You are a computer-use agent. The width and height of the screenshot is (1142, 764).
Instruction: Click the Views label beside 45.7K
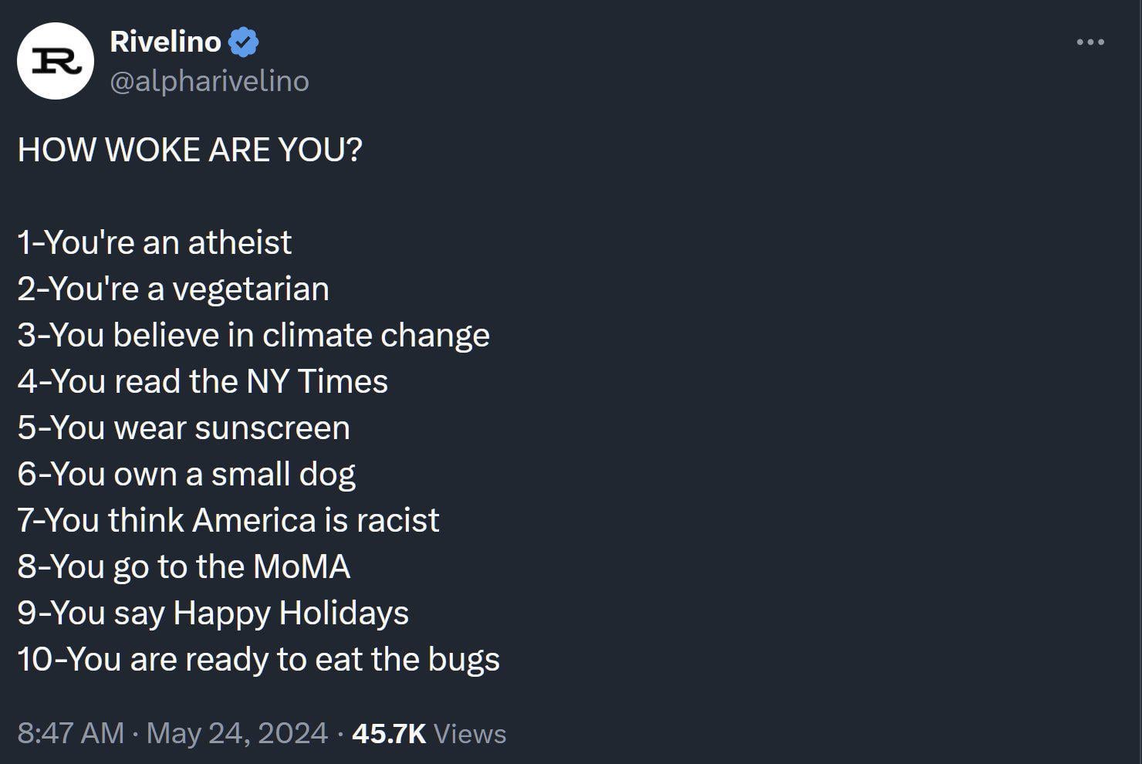point(470,733)
